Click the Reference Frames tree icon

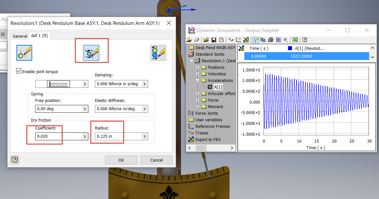pyautogui.click(x=191, y=127)
